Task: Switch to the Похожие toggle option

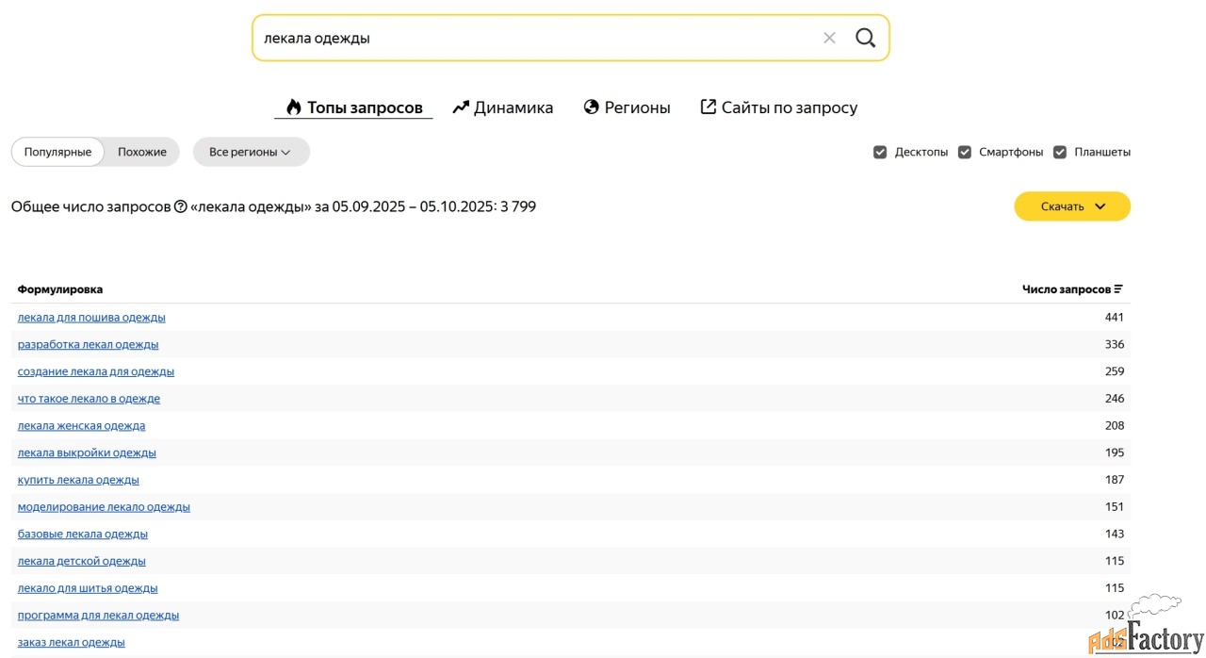Action: [142, 152]
